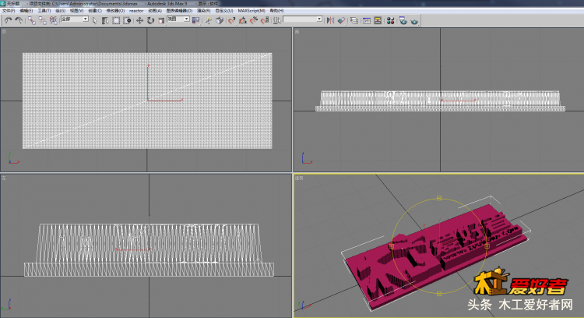Activate the Select and Link tool
584x318 pixels.
click(32, 20)
